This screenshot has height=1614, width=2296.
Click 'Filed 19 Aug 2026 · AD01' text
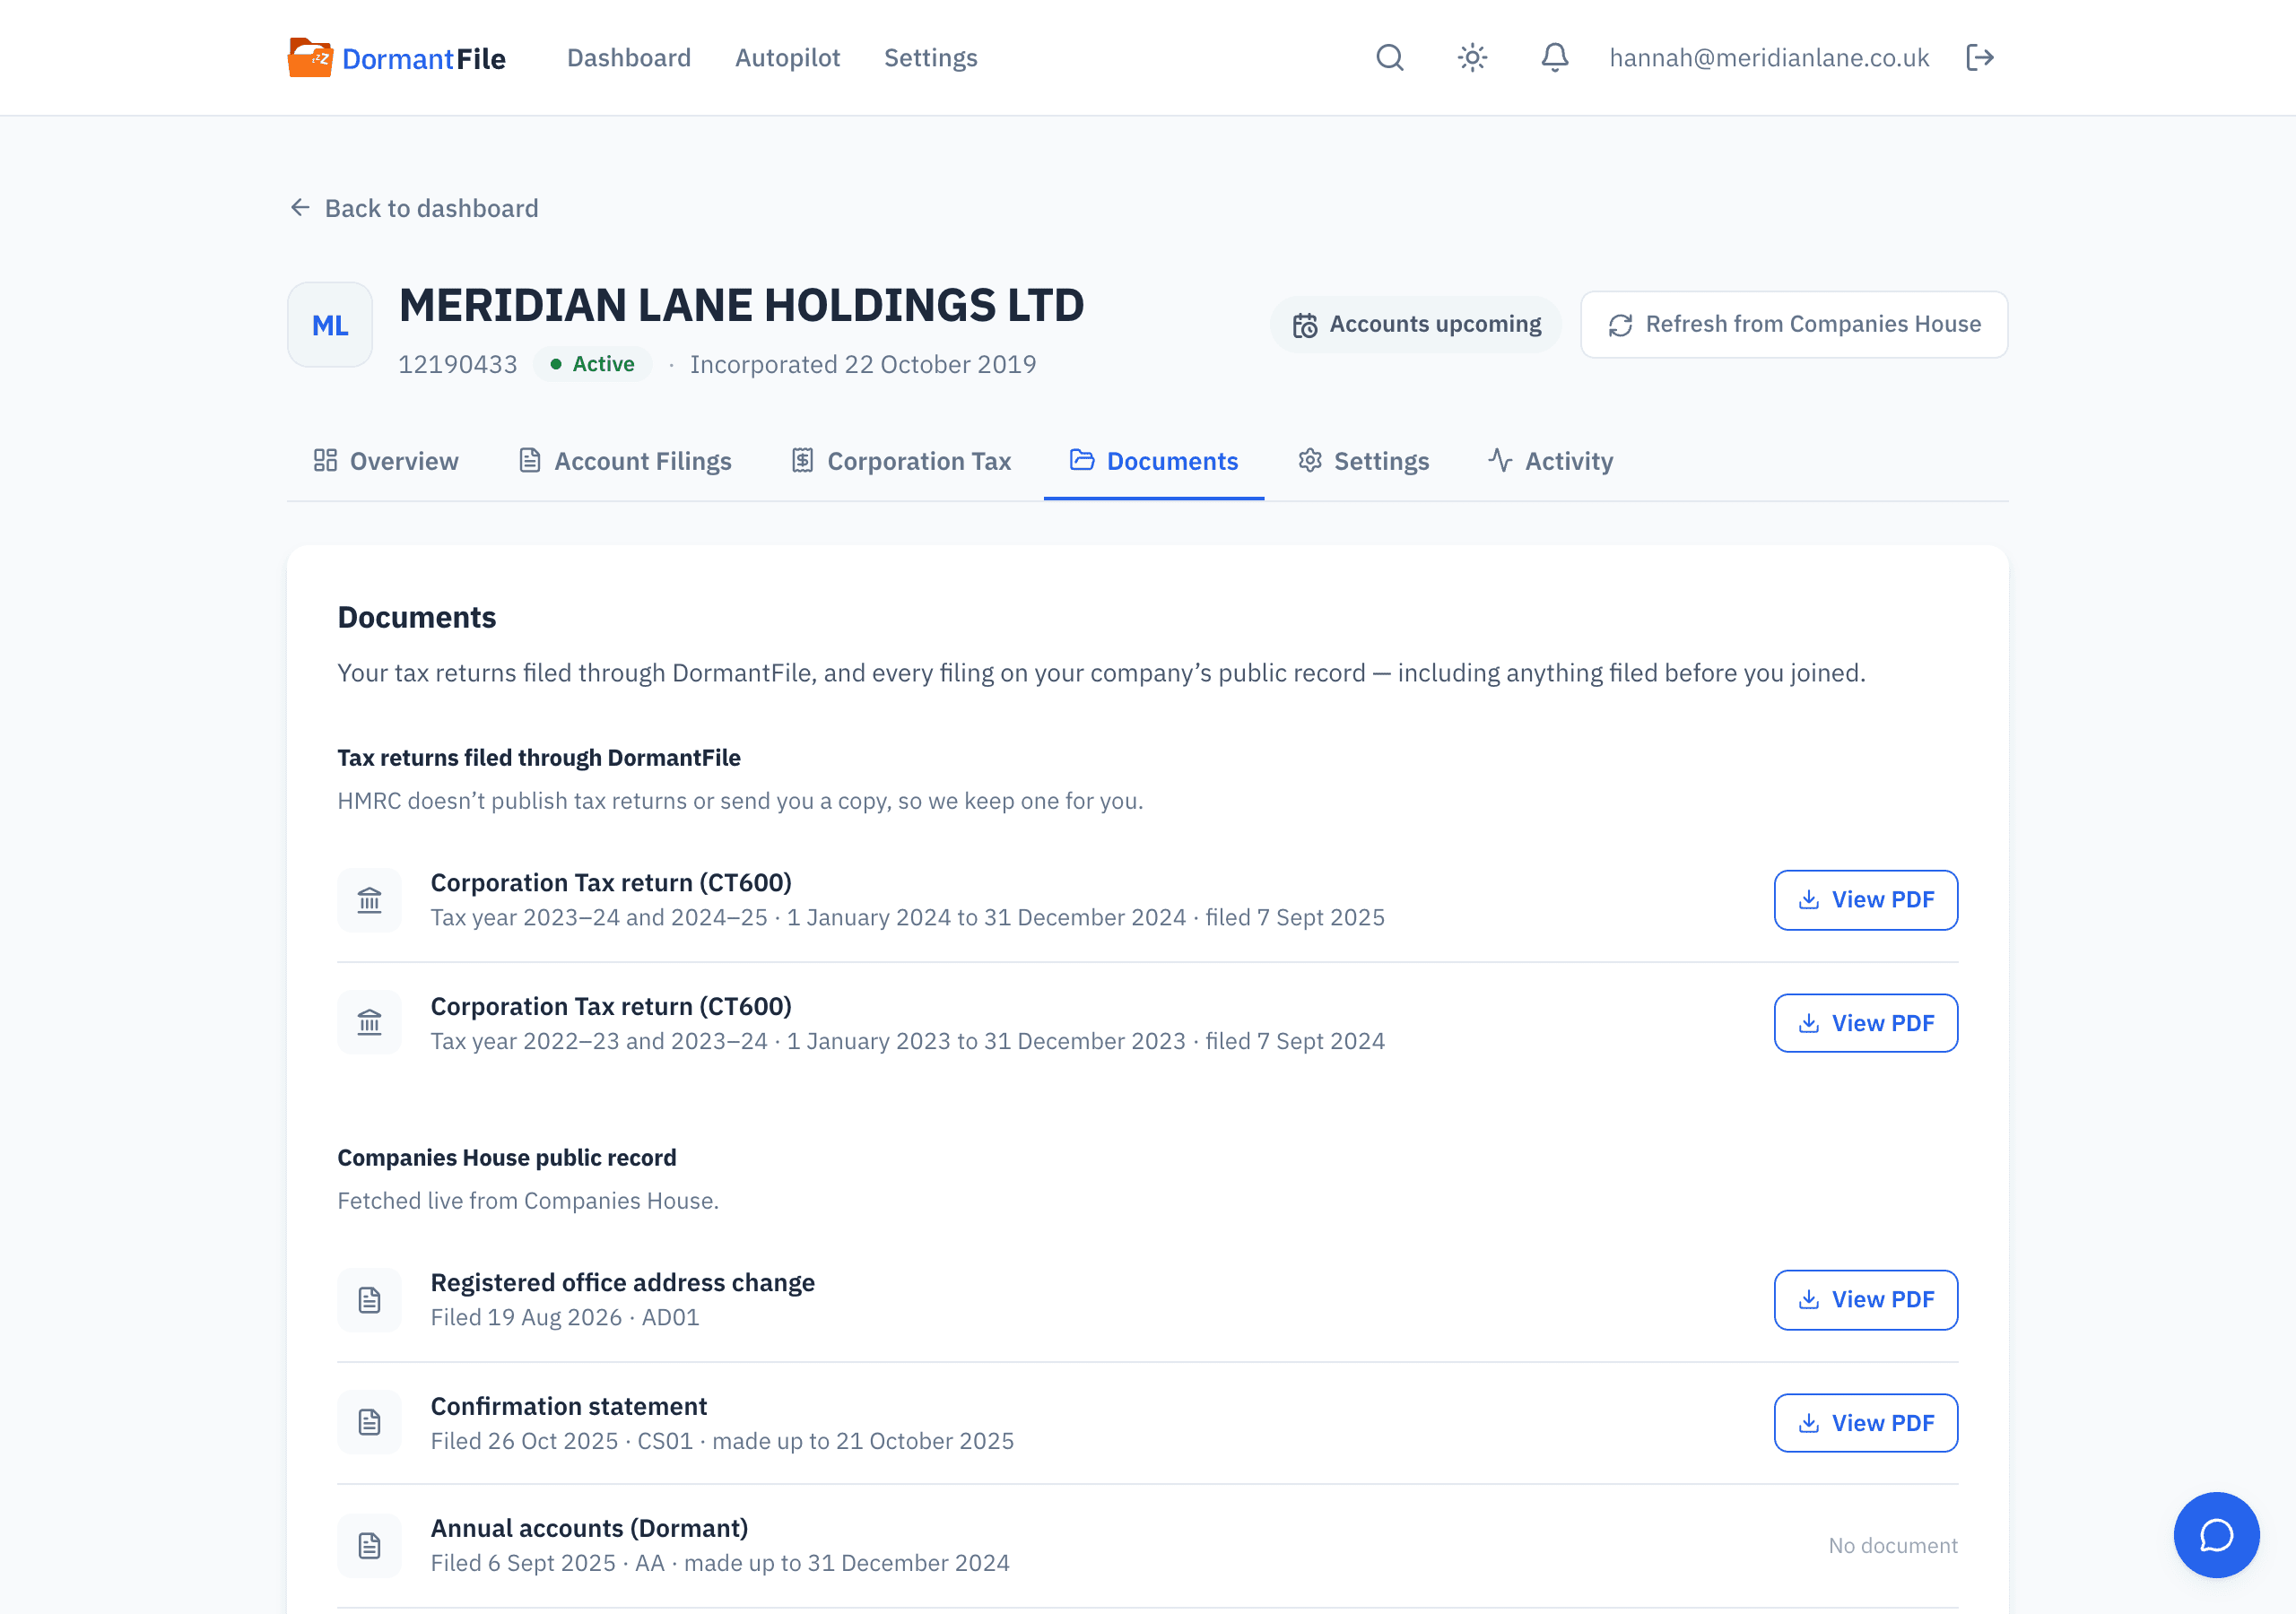click(x=565, y=1317)
